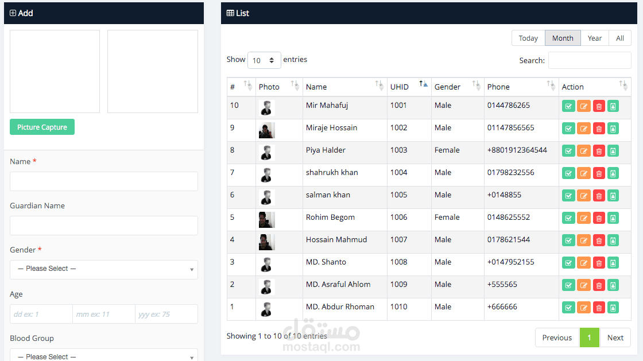The height and width of the screenshot is (361, 643).
Task: Go to the Previous page
Action: (x=557, y=337)
